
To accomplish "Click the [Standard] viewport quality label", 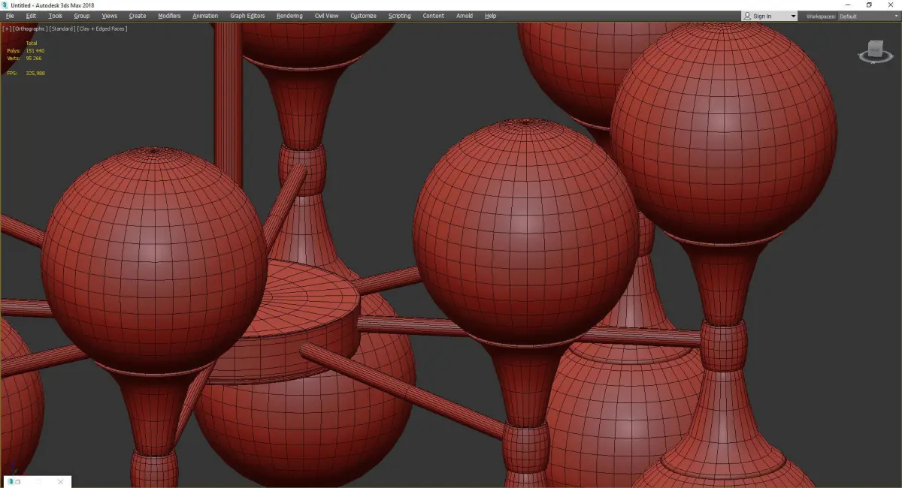I will (x=62, y=29).
